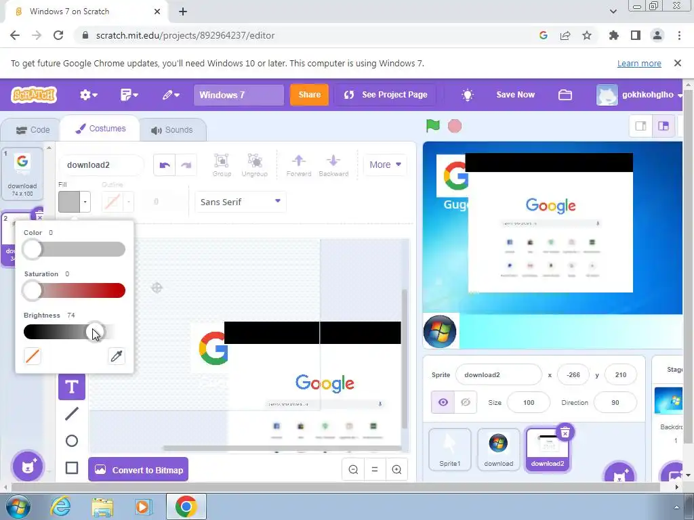The width and height of the screenshot is (694, 520).
Task: Delete the download2 sprite
Action: [x=565, y=433]
